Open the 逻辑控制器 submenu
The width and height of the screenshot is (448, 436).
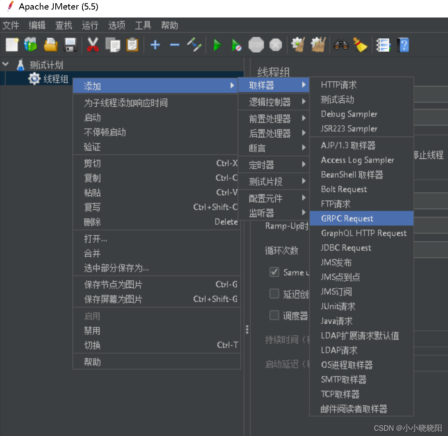click(x=274, y=102)
